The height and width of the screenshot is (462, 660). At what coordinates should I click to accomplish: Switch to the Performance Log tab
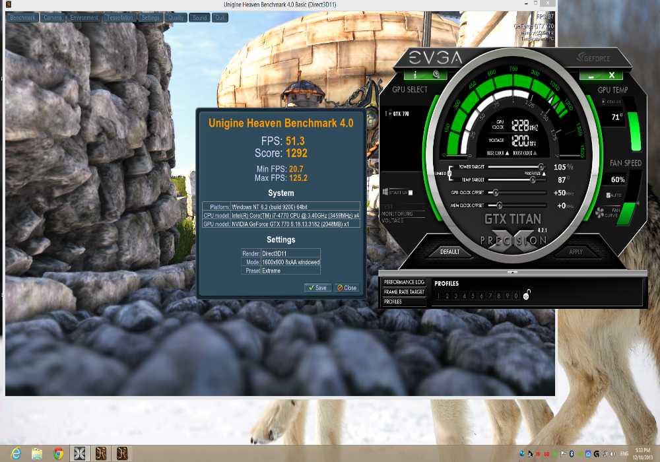tap(404, 282)
